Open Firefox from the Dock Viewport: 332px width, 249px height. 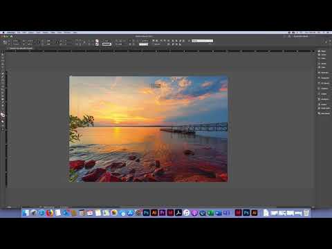[x=49, y=212]
